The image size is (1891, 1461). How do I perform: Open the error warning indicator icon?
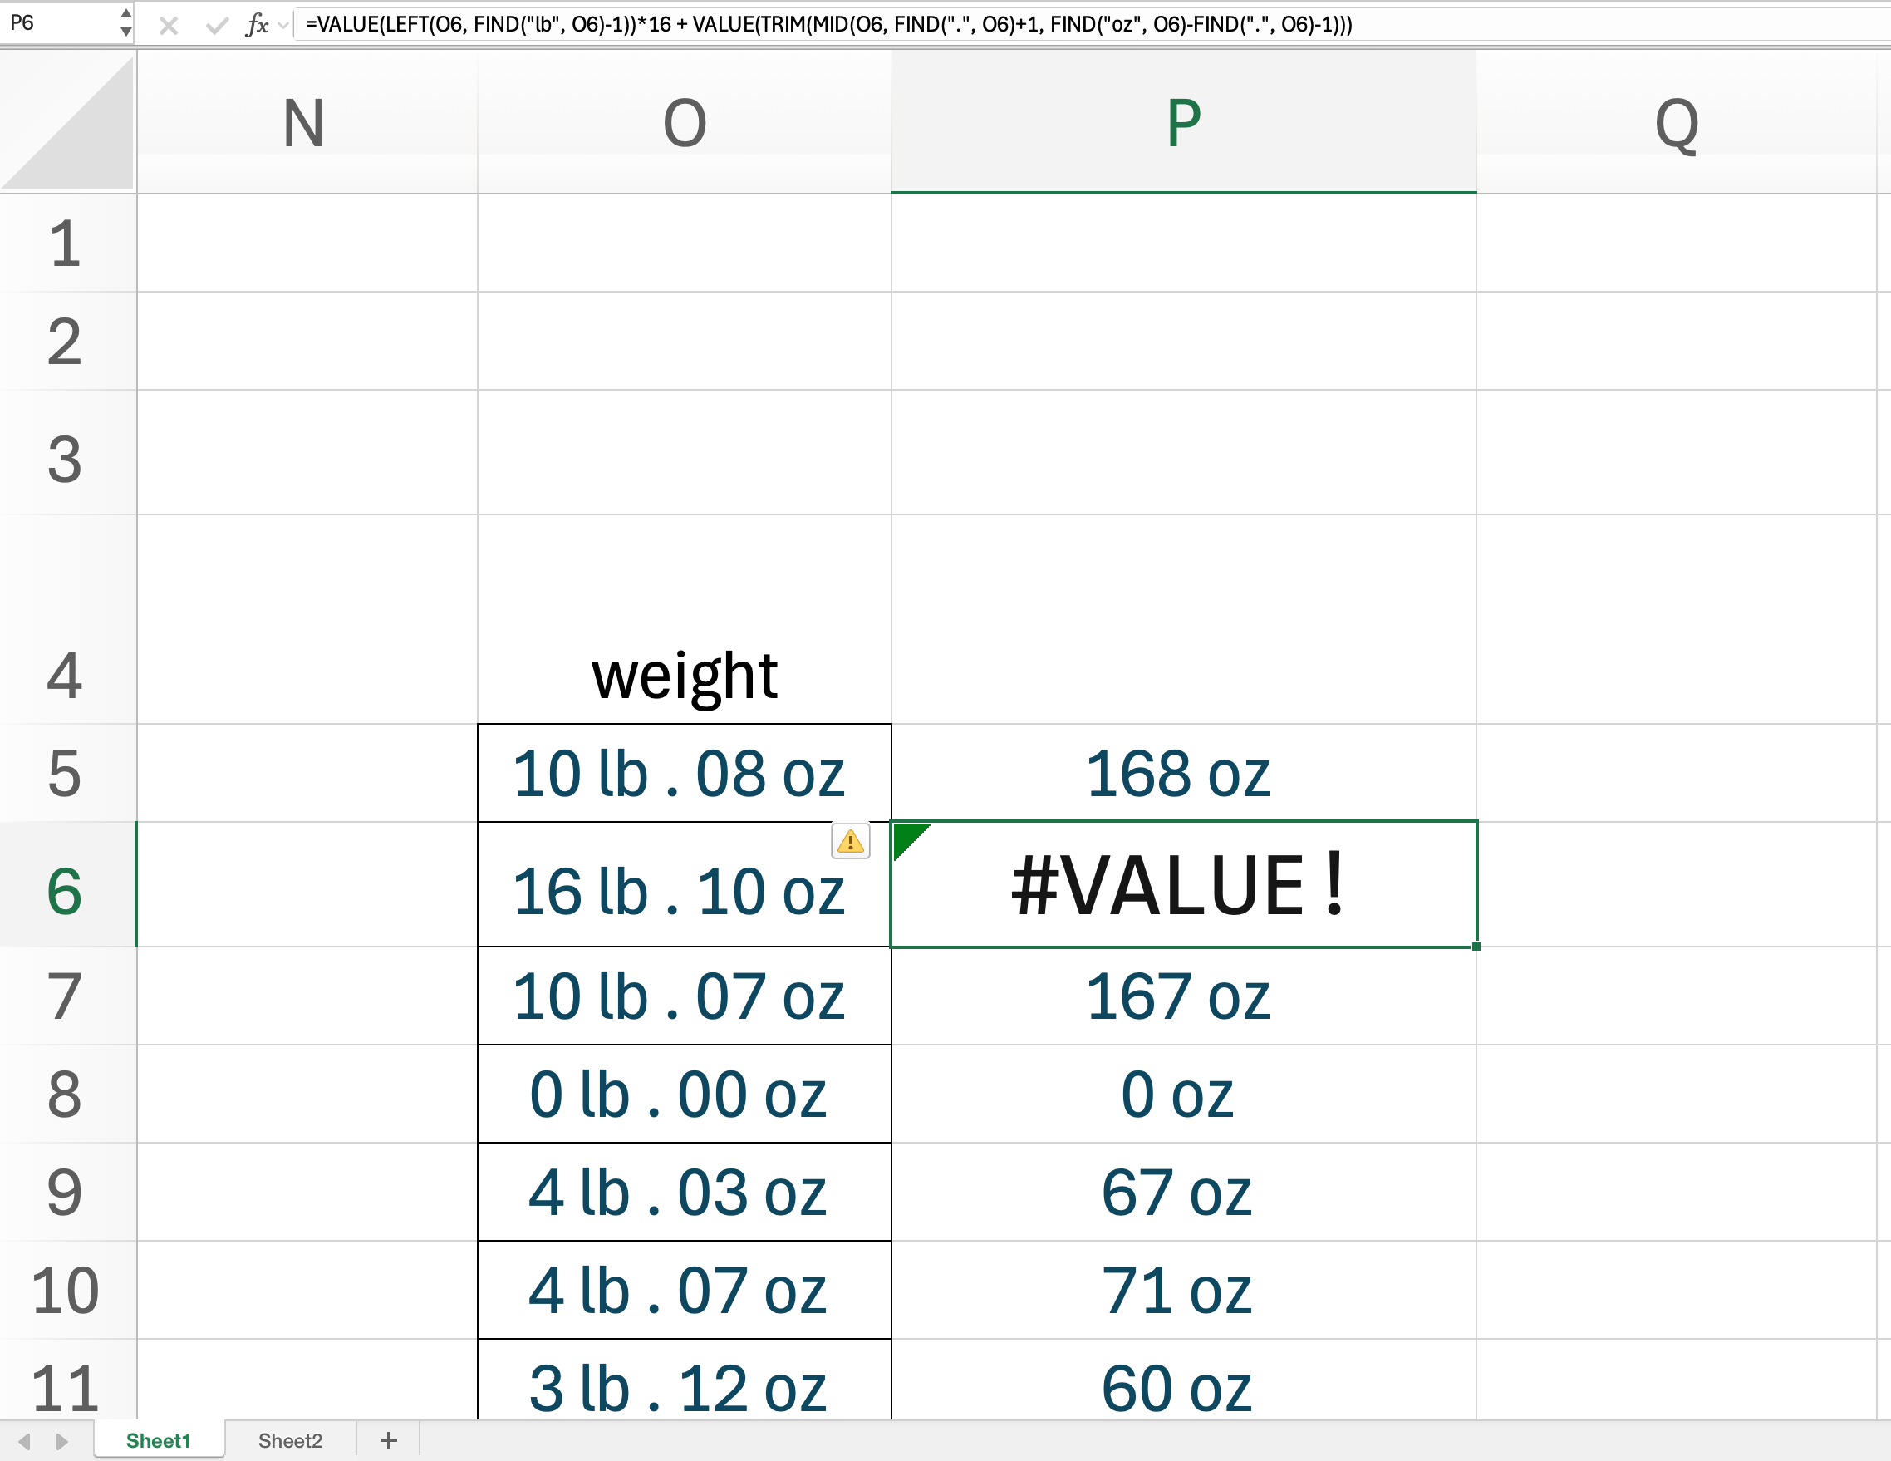(850, 841)
